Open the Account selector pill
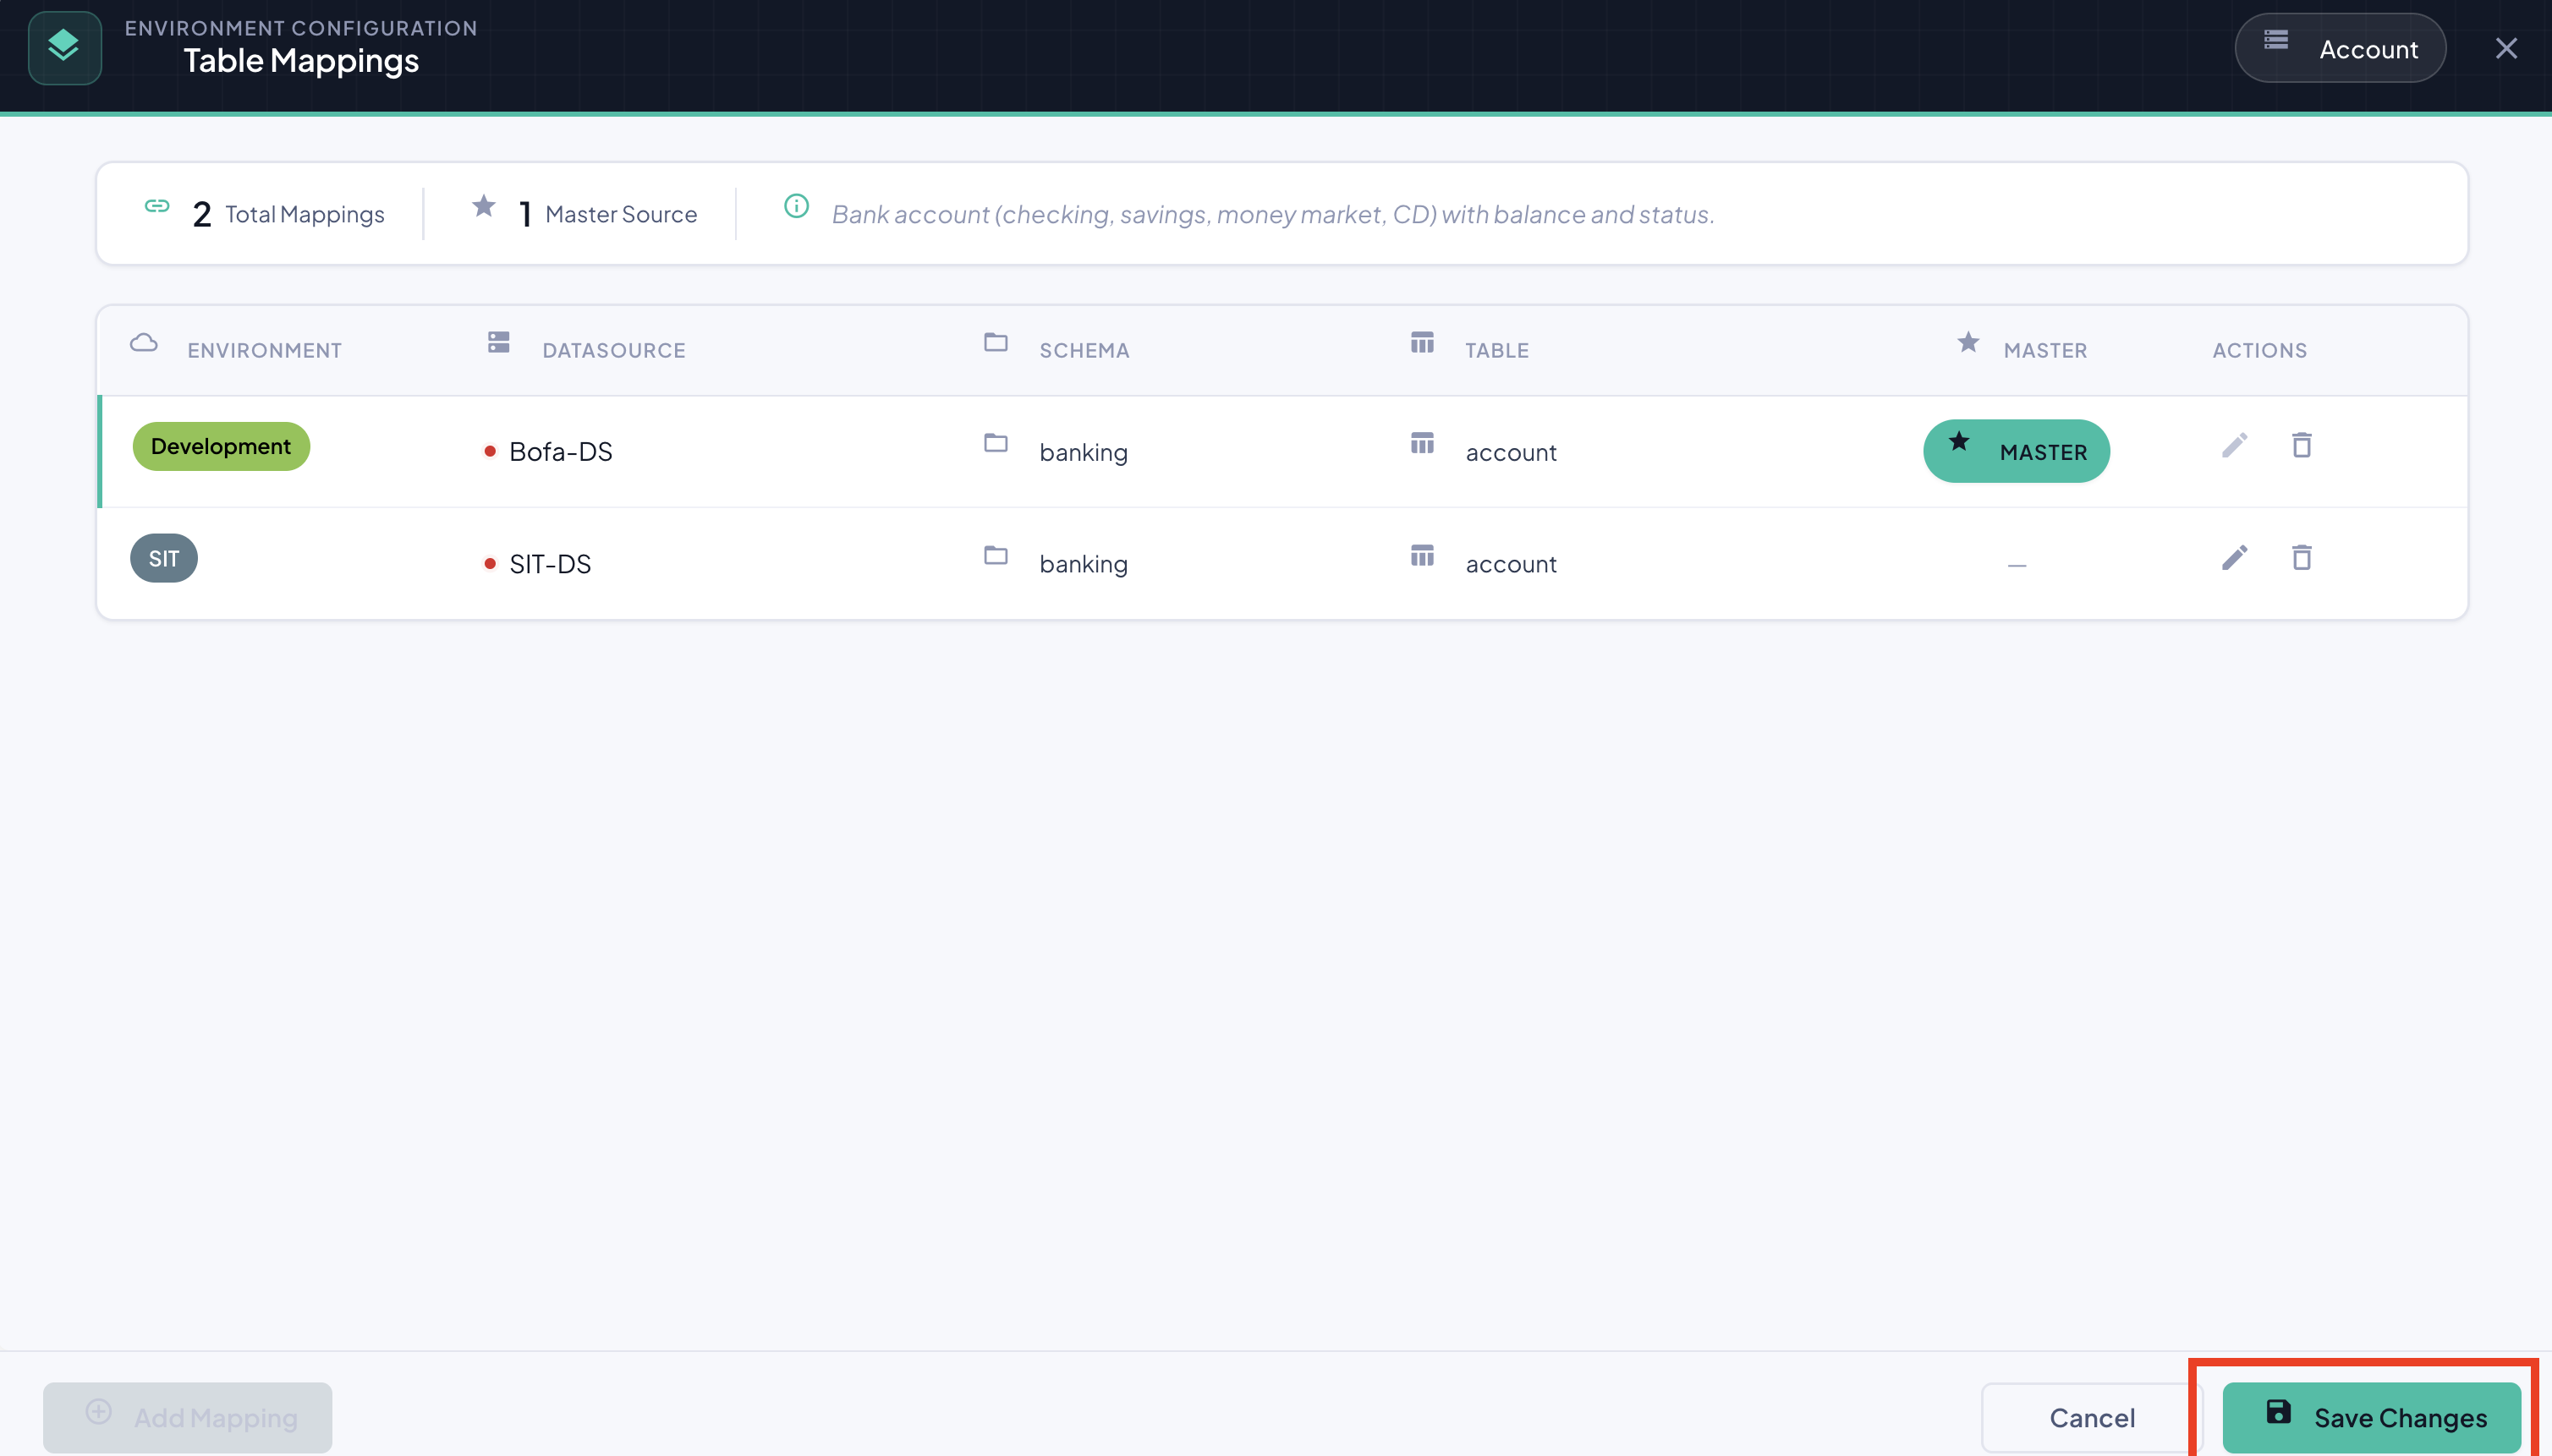Viewport: 2552px width, 1456px height. [x=2340, y=48]
